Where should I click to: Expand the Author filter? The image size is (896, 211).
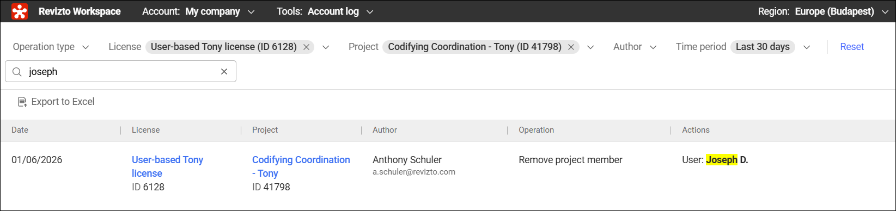pos(635,47)
